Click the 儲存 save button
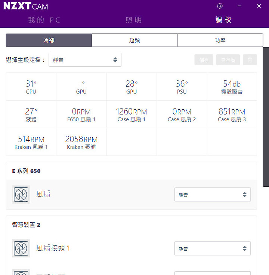Image resolution: width=269 pixels, height=275 pixels. (204, 60)
